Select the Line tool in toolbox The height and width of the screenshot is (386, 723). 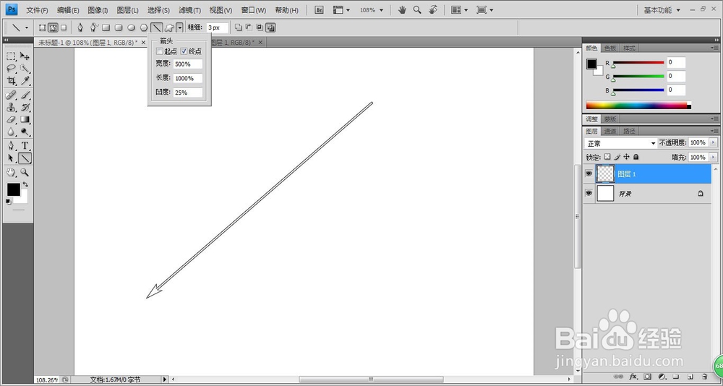point(25,158)
